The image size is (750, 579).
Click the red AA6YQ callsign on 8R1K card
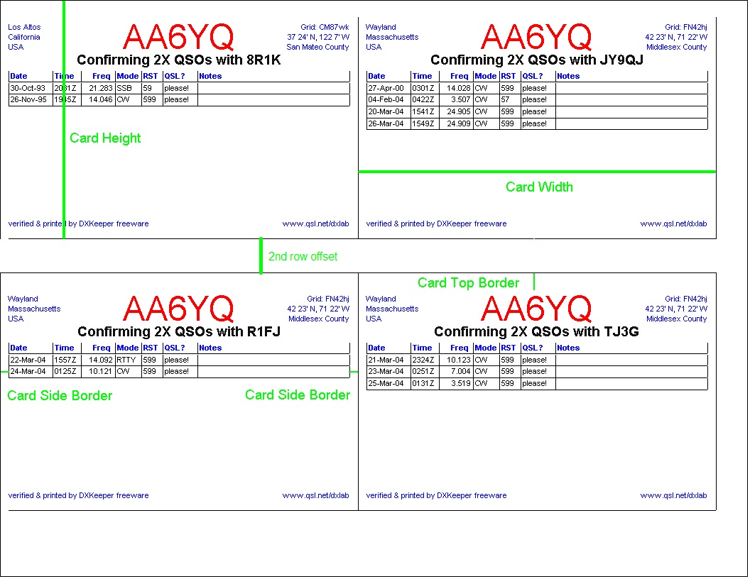178,37
